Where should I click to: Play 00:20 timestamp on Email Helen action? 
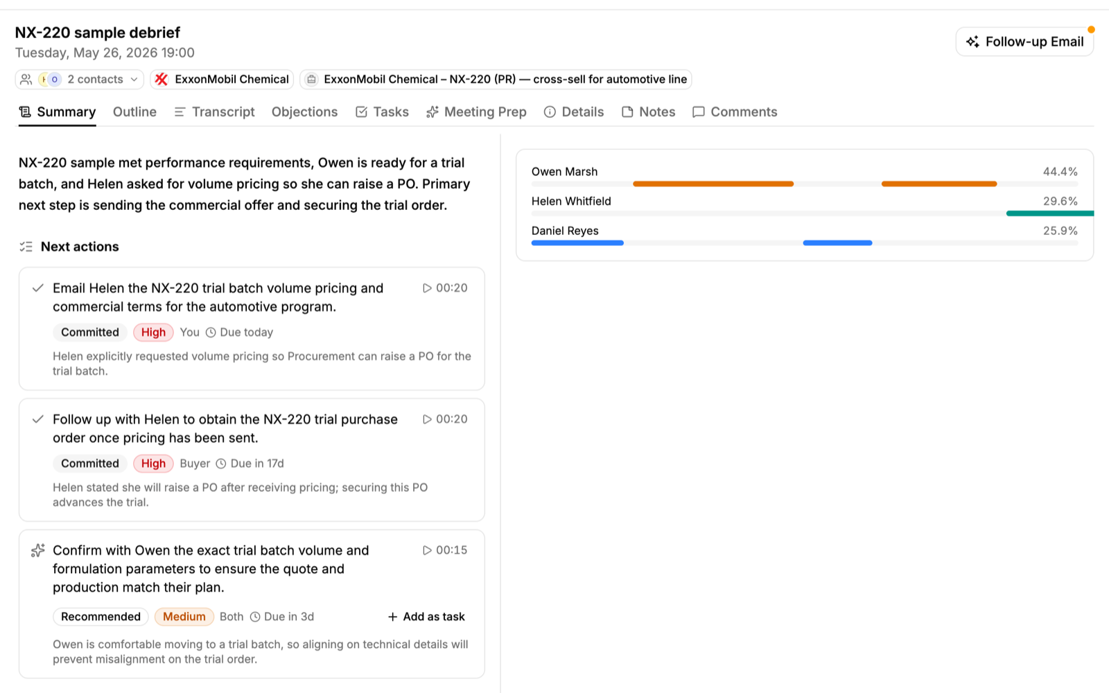[x=445, y=288]
